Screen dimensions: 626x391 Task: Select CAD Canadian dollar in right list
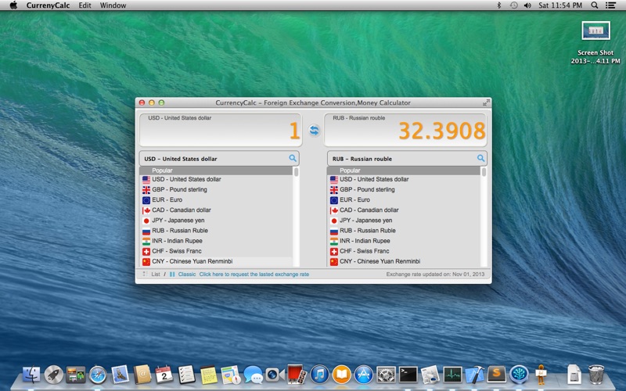[404, 210]
